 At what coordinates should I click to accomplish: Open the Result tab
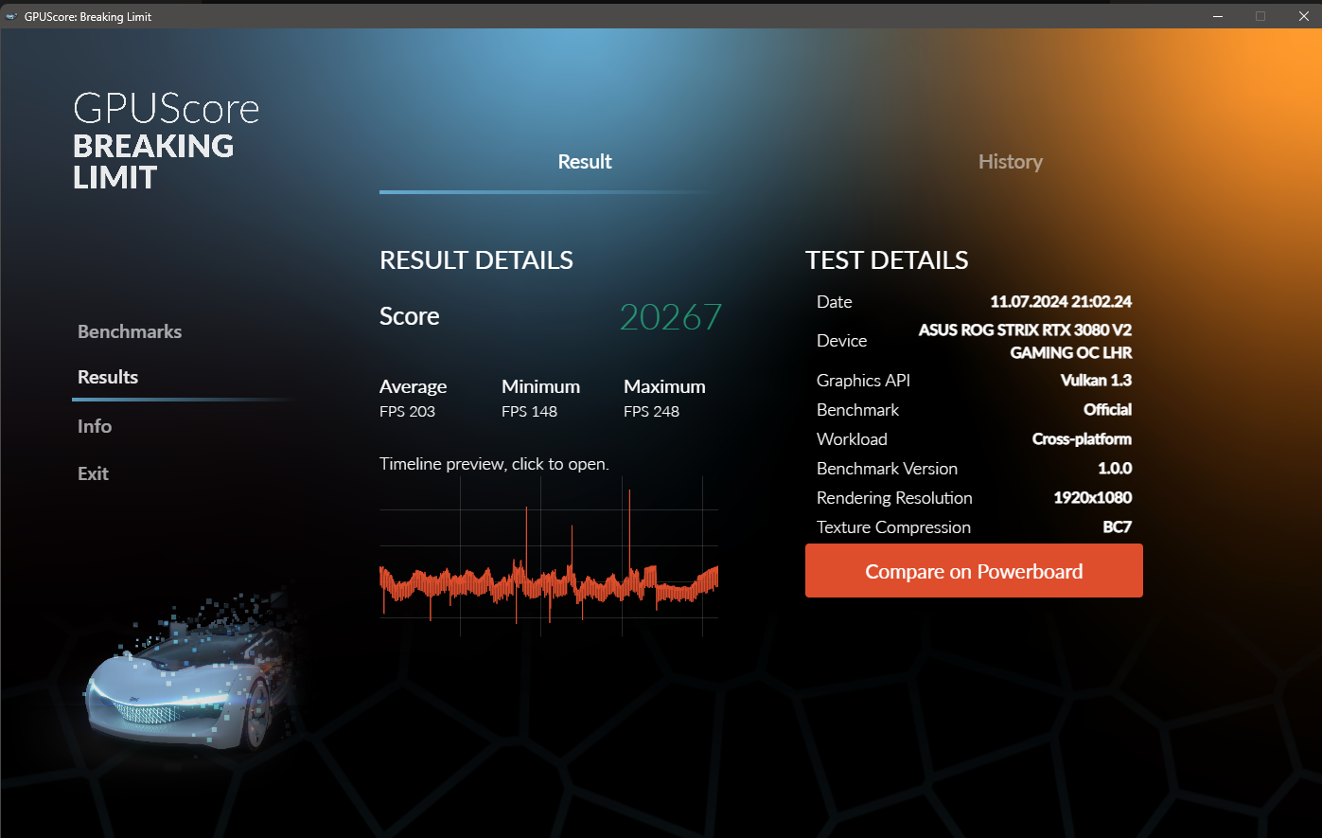pyautogui.click(x=585, y=162)
